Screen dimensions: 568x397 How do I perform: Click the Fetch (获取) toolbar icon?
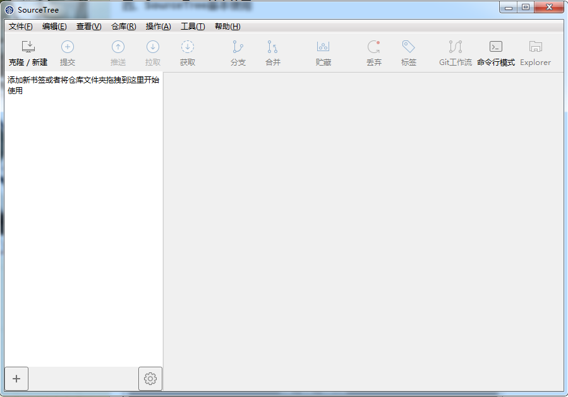pyautogui.click(x=188, y=47)
